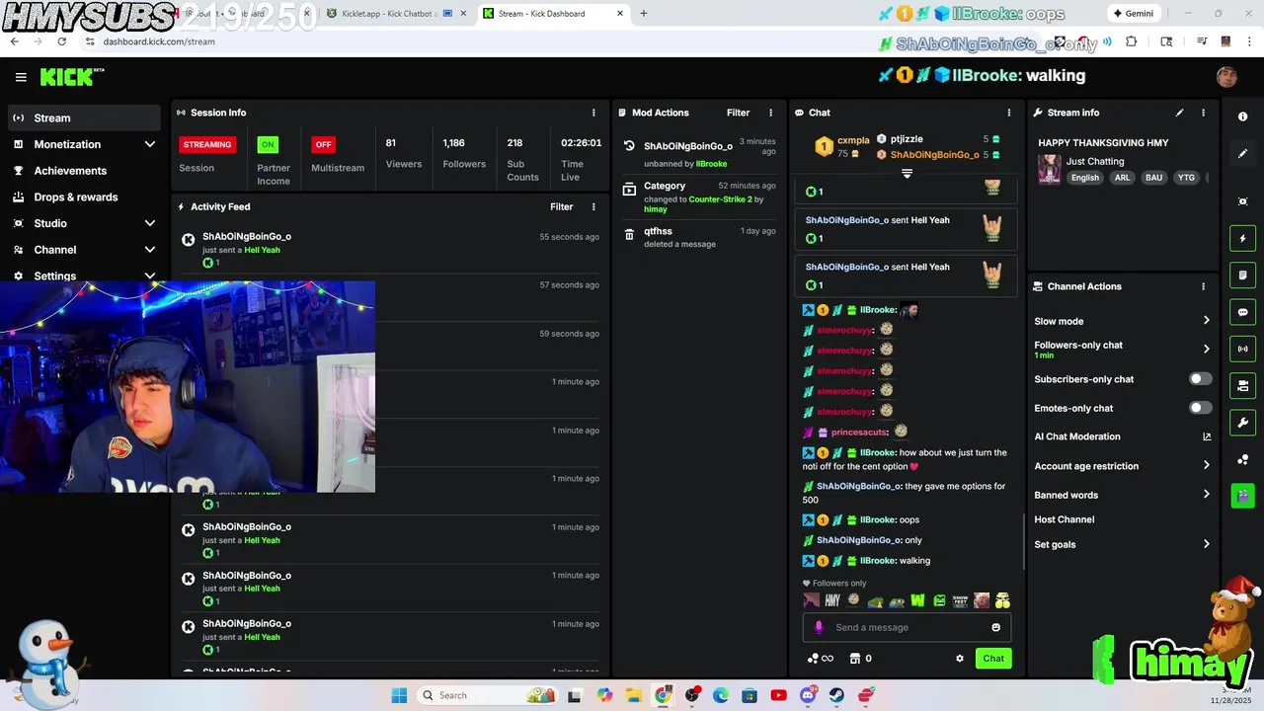Open the Activity Feed three-dot menu

coord(593,206)
